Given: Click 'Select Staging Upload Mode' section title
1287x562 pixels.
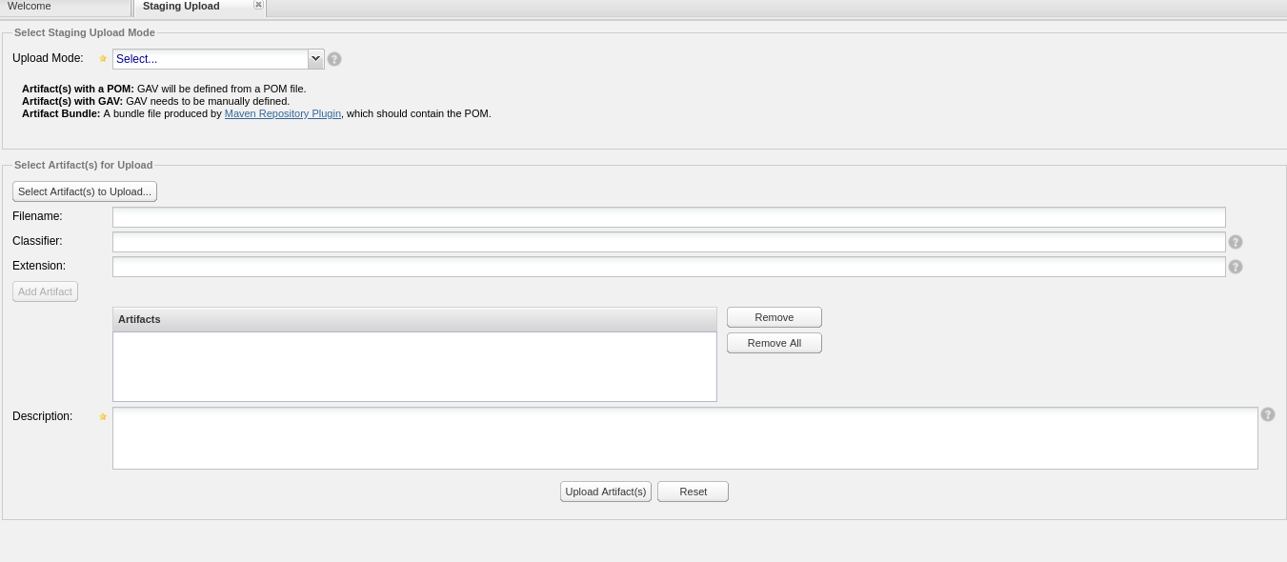Looking at the screenshot, I should pyautogui.click(x=85, y=32).
